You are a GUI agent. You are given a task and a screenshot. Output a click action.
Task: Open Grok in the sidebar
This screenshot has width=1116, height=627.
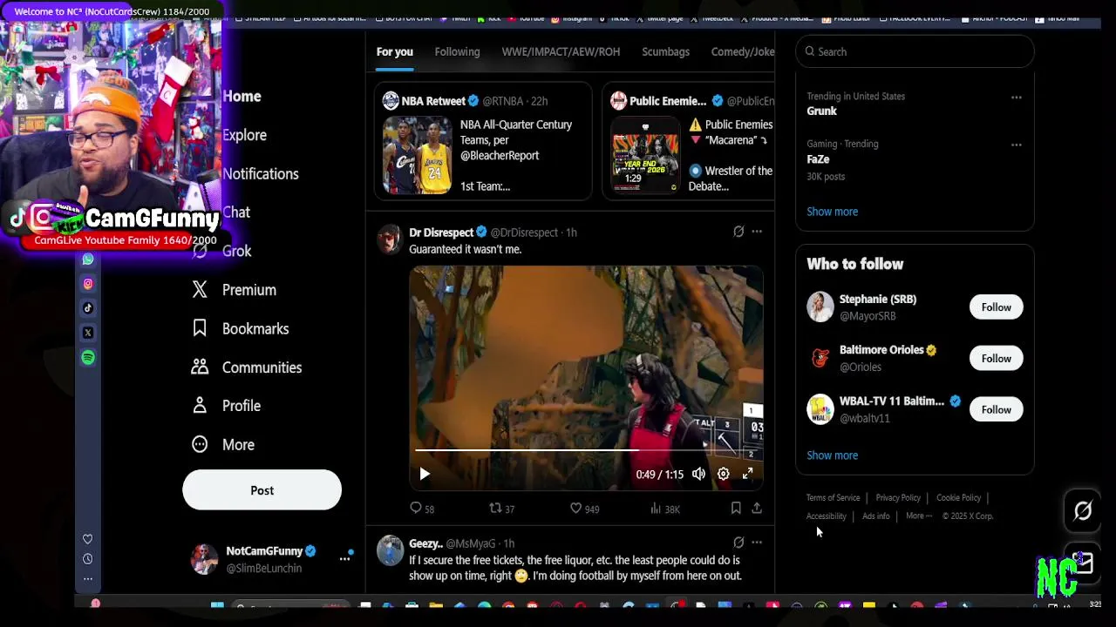[x=236, y=251]
